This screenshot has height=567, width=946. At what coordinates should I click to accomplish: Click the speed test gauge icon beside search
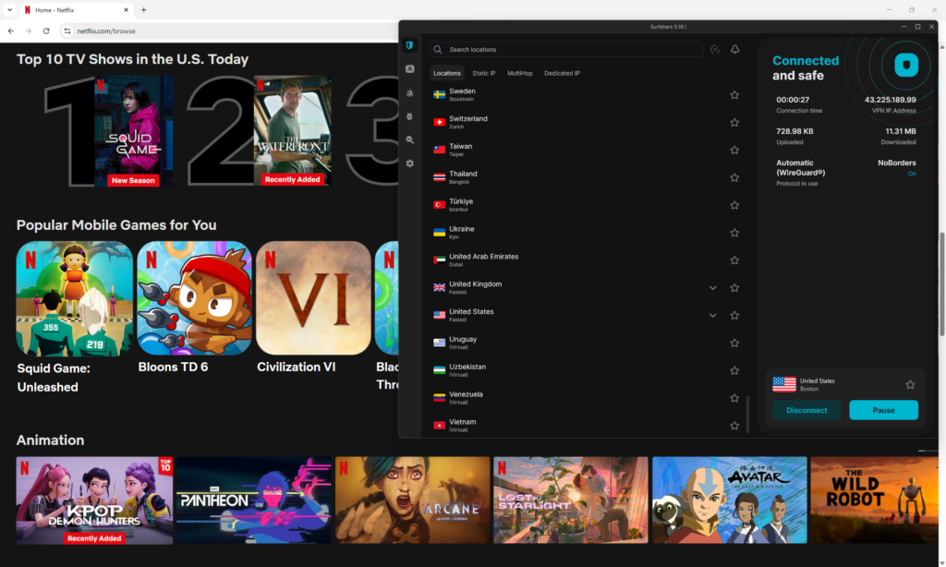[715, 50]
